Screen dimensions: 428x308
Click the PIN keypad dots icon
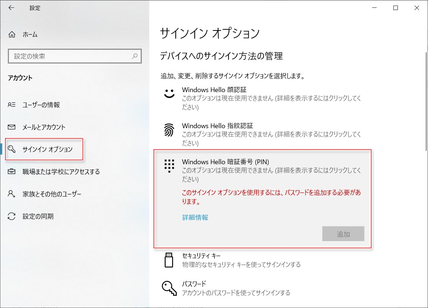(x=169, y=166)
